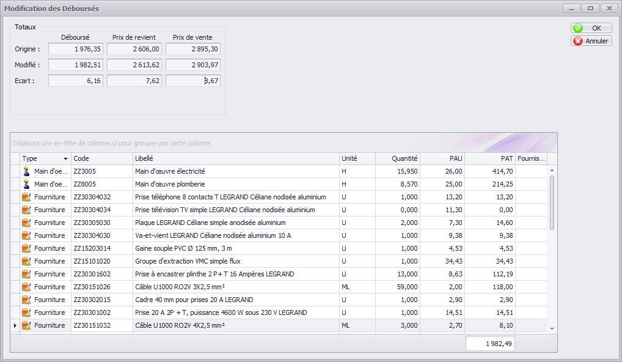Click quantity 59,000 of Câble 3X2,5 row

[x=398, y=287]
